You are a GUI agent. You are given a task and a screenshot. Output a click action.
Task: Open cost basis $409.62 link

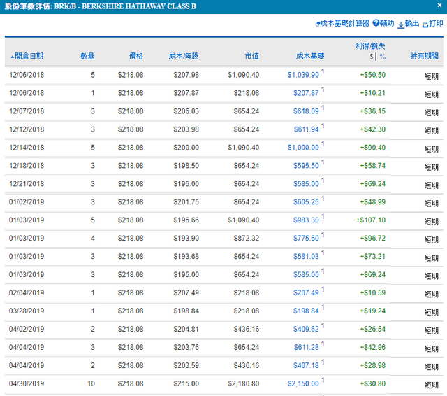[306, 330]
